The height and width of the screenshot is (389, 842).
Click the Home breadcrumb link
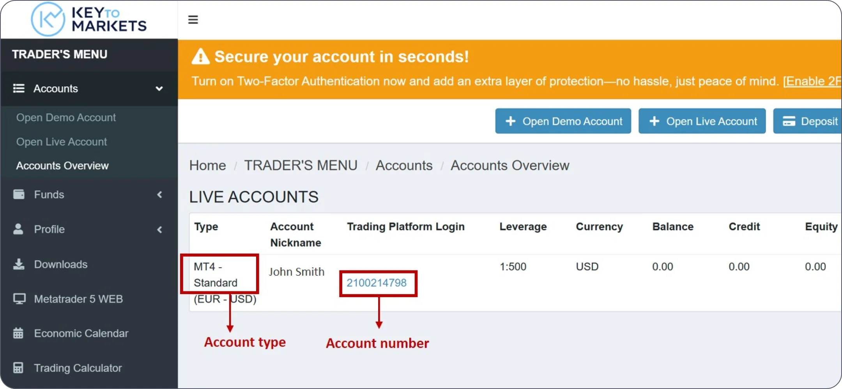pyautogui.click(x=207, y=166)
